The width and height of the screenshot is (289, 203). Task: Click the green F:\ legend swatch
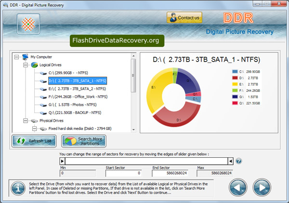235,90
